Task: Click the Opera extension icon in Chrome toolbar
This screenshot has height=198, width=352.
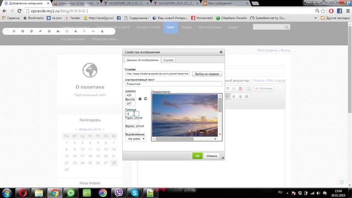Action: (331, 11)
